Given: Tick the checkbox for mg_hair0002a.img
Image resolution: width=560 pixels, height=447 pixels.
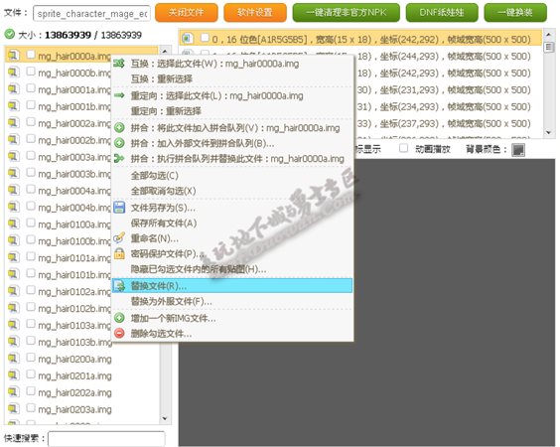Looking at the screenshot, I should tap(31, 122).
